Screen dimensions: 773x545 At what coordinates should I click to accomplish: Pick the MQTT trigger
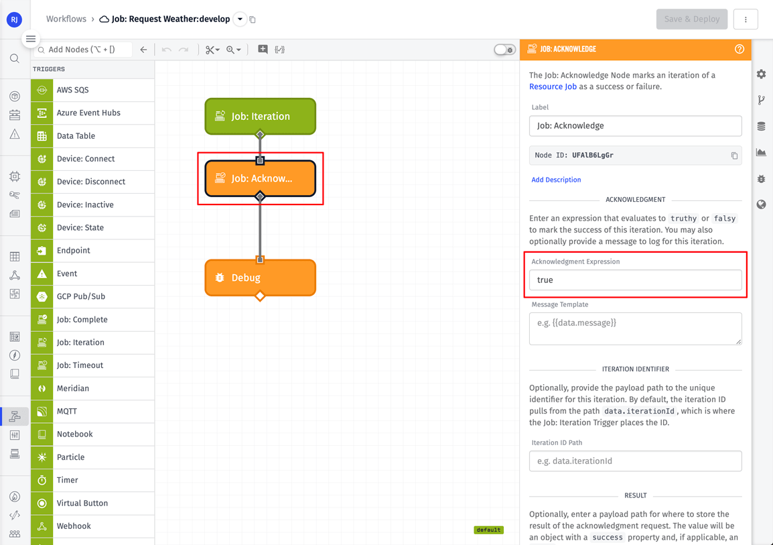92,412
